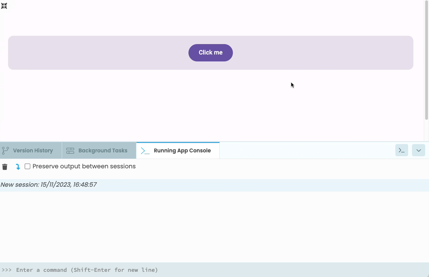Click the exit fullscreen arrows icon

click(4, 6)
